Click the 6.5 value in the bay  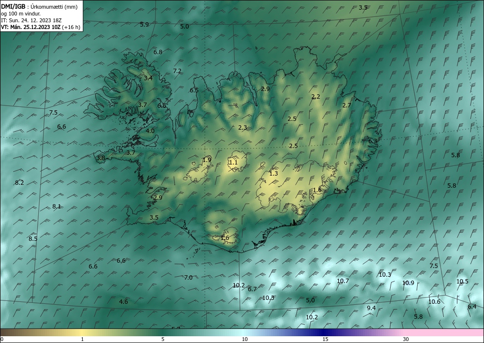(x=194, y=90)
